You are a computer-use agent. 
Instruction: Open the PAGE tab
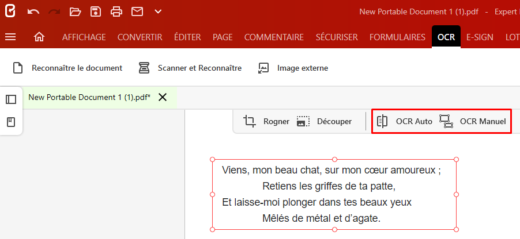[223, 37]
